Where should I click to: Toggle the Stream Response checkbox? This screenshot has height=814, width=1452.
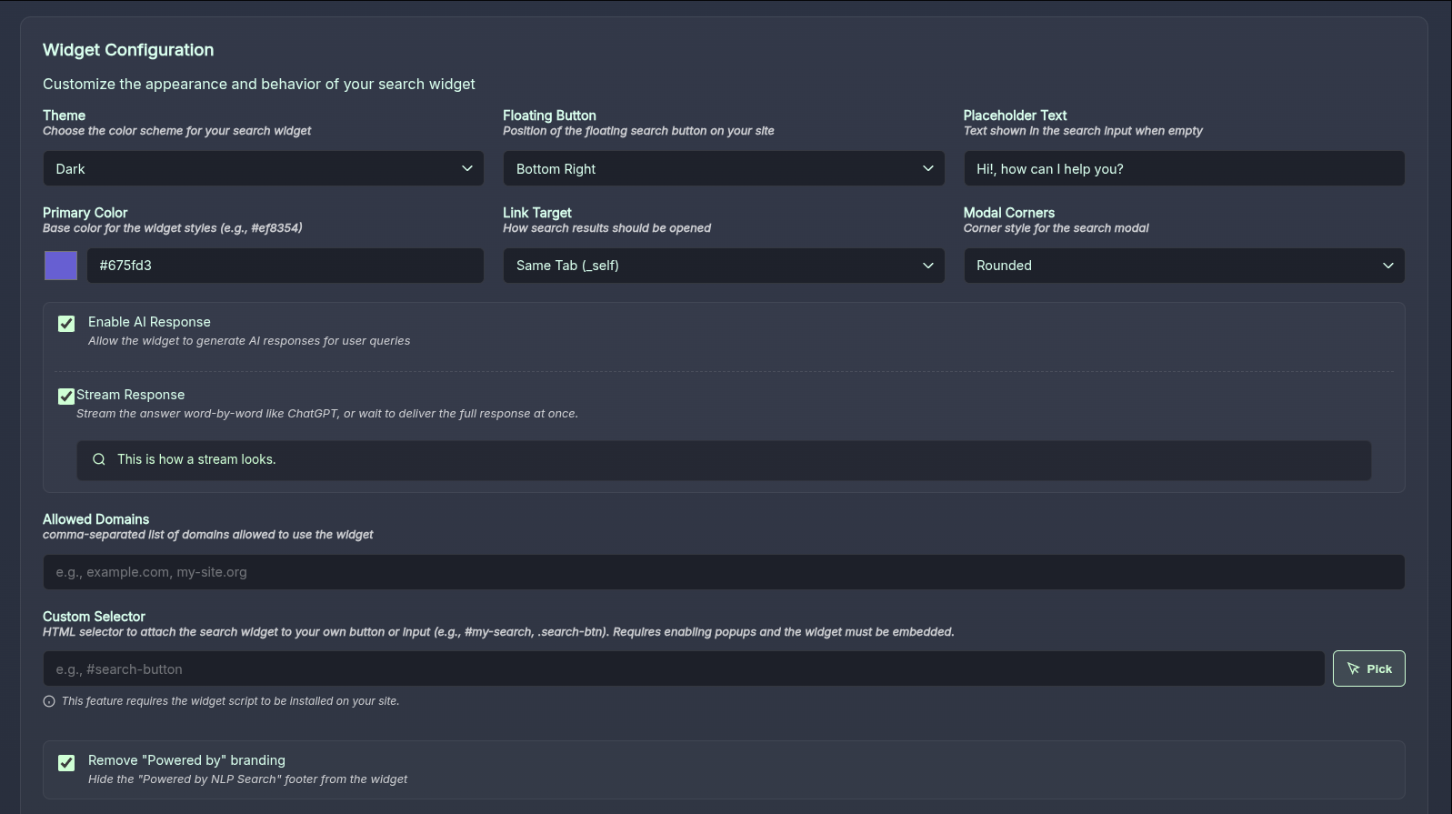[66, 397]
